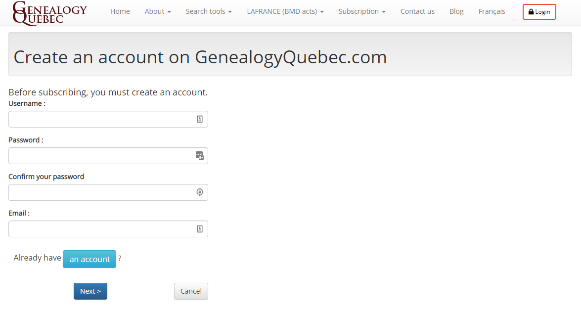Open the Subscription dropdown menu

[x=362, y=11]
